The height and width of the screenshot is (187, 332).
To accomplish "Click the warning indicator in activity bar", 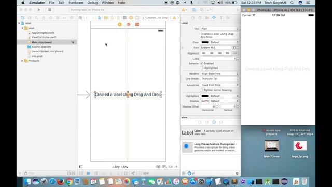I will pos(184,10).
